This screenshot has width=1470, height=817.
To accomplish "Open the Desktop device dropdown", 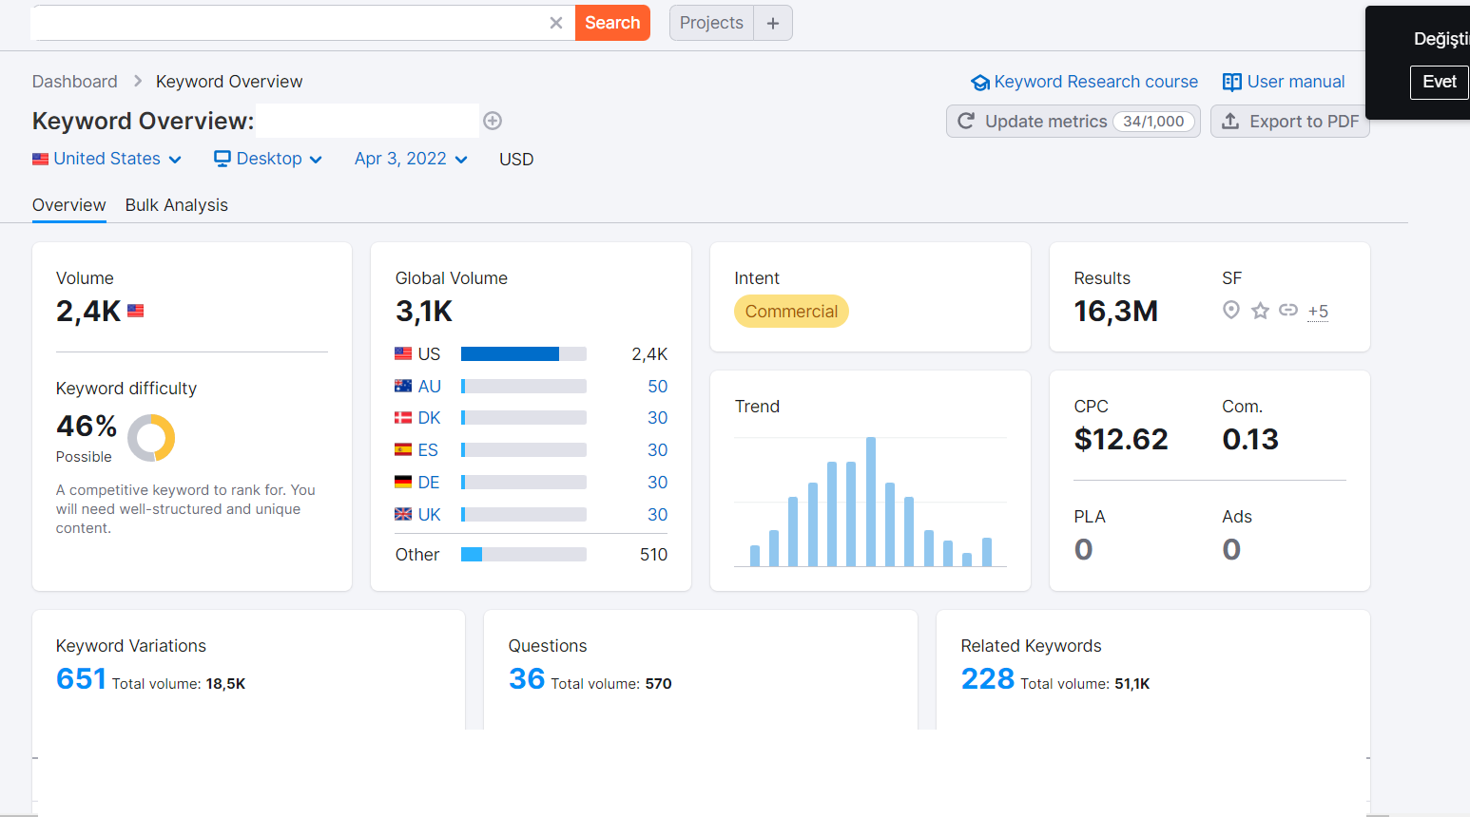I will [x=268, y=159].
